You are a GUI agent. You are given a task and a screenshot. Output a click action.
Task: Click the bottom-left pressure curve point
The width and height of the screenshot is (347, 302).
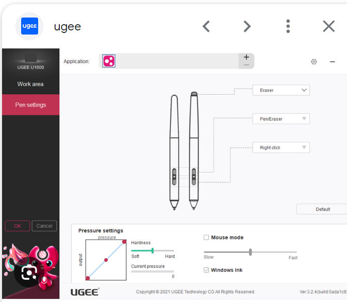pos(88,278)
